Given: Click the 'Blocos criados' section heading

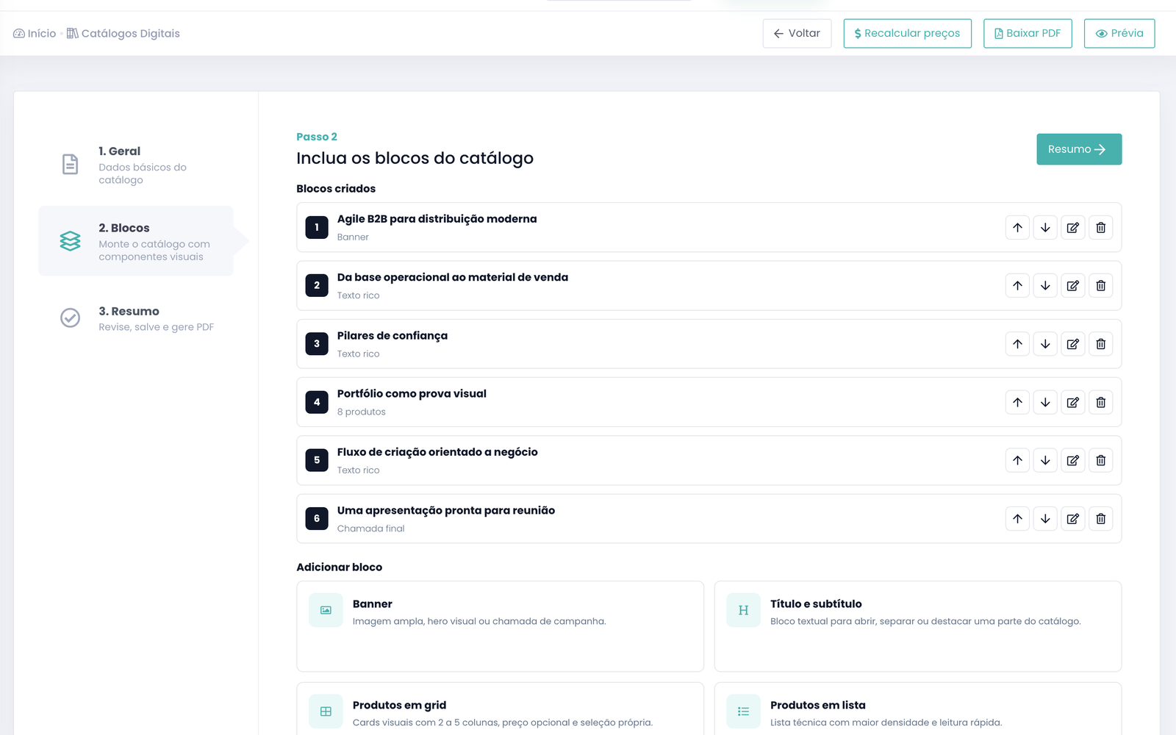Looking at the screenshot, I should coord(336,189).
